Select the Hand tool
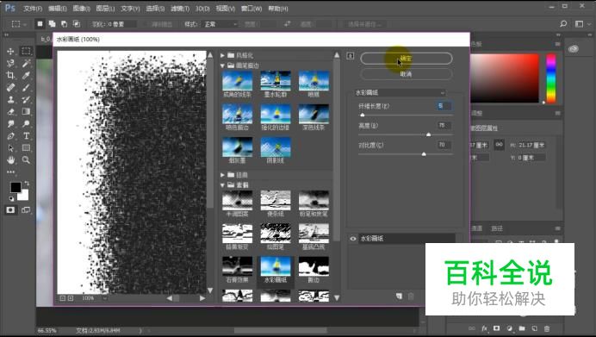The height and width of the screenshot is (337, 596). point(10,160)
